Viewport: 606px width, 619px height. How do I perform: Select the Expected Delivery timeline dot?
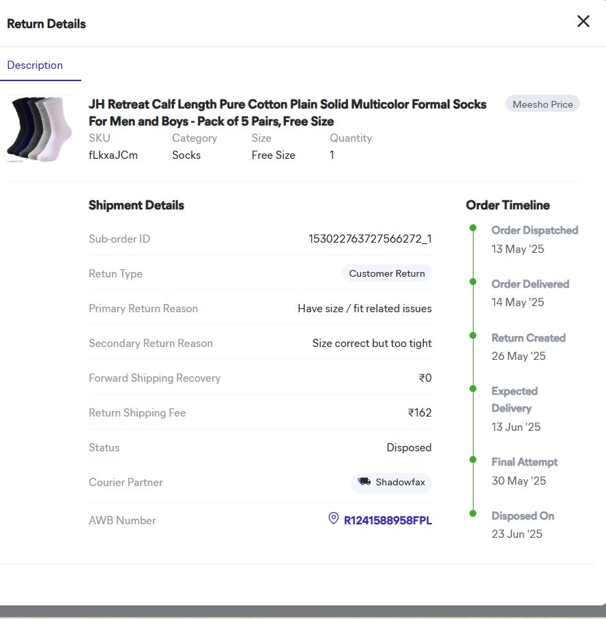coord(472,389)
